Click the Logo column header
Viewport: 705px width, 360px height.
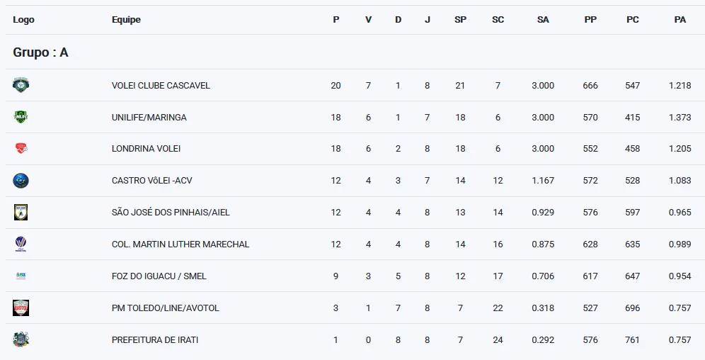23,20
